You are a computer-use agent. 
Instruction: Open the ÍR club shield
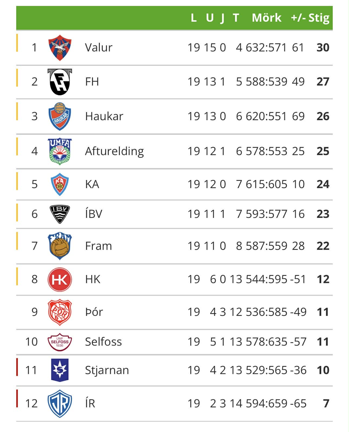[60, 403]
